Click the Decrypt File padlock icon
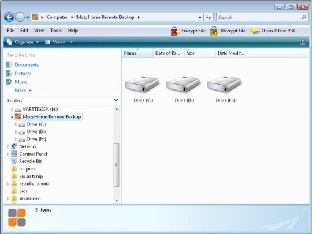312x234 pixels. pyautogui.click(x=214, y=31)
